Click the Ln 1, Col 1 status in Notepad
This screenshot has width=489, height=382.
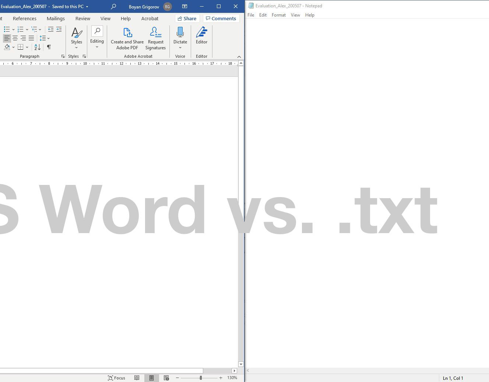point(453,378)
